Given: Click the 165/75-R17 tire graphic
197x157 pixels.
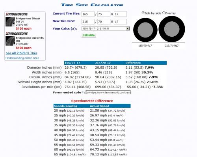Looking at the screenshot, I should click(x=145, y=30).
